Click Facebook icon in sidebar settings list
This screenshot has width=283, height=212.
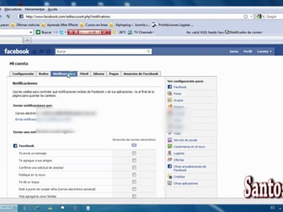[x=170, y=87]
